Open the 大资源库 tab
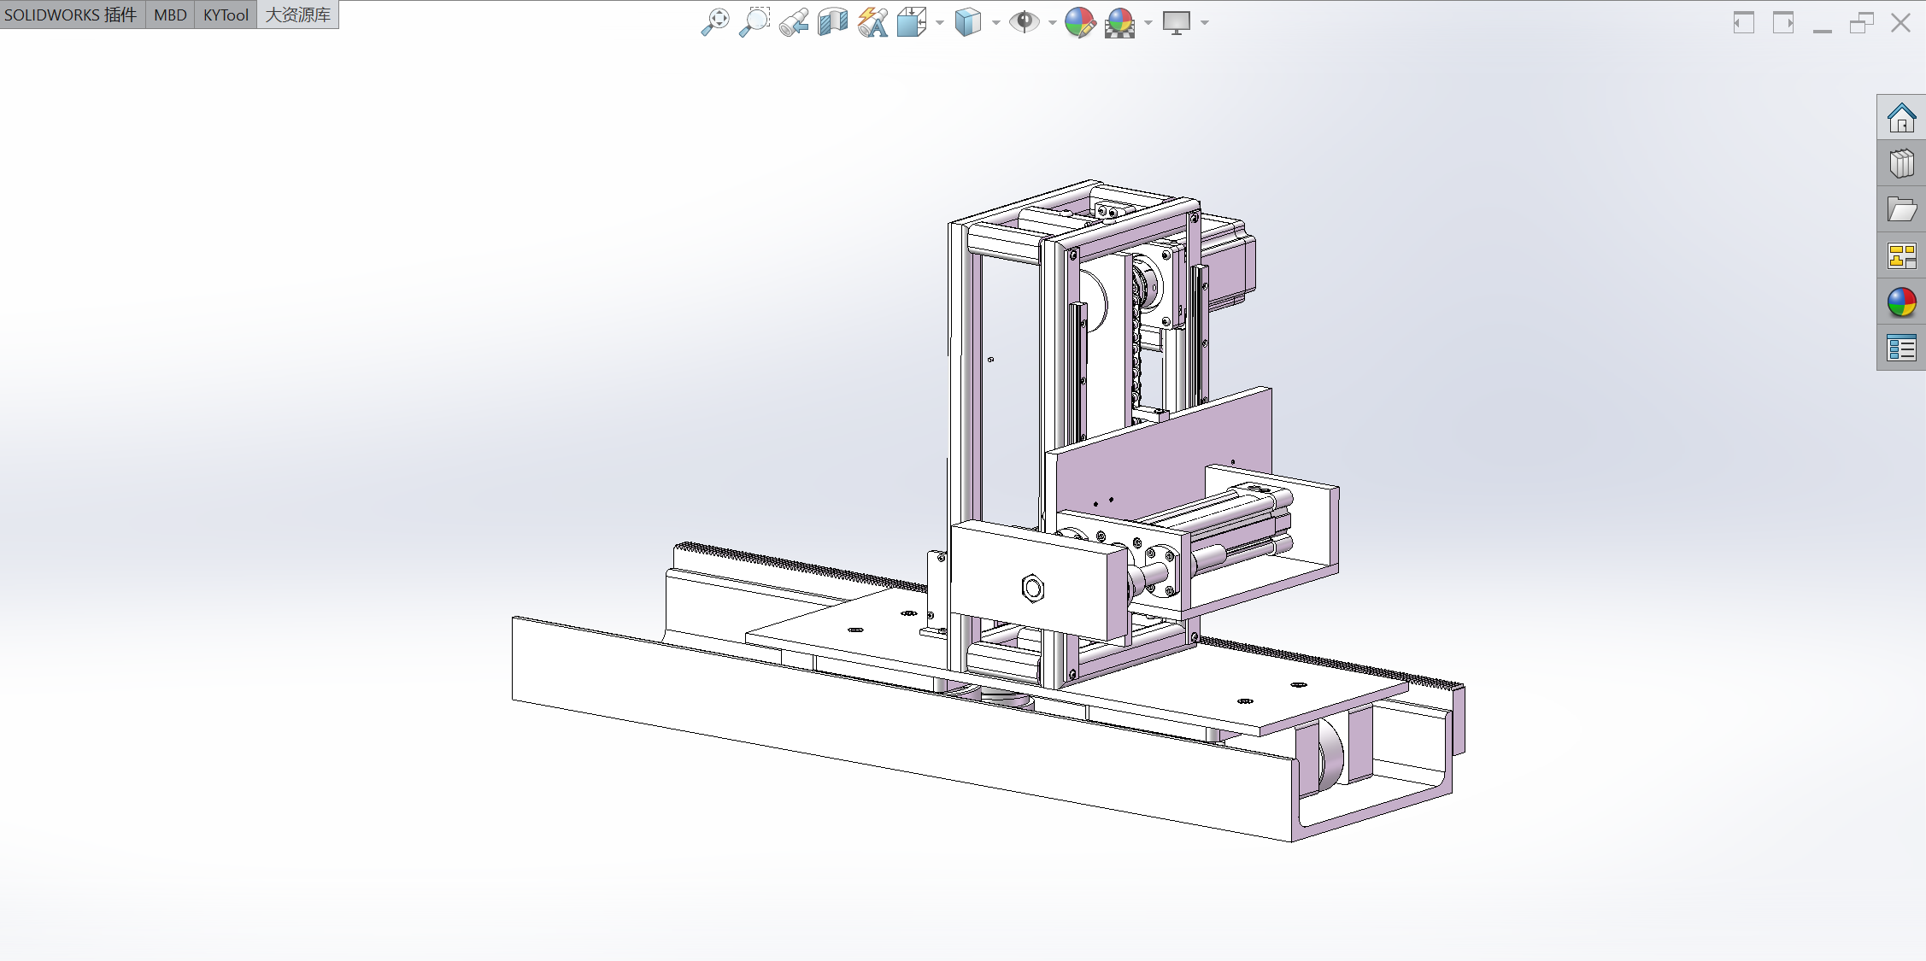Viewport: 1926px width, 961px height. 297,15
